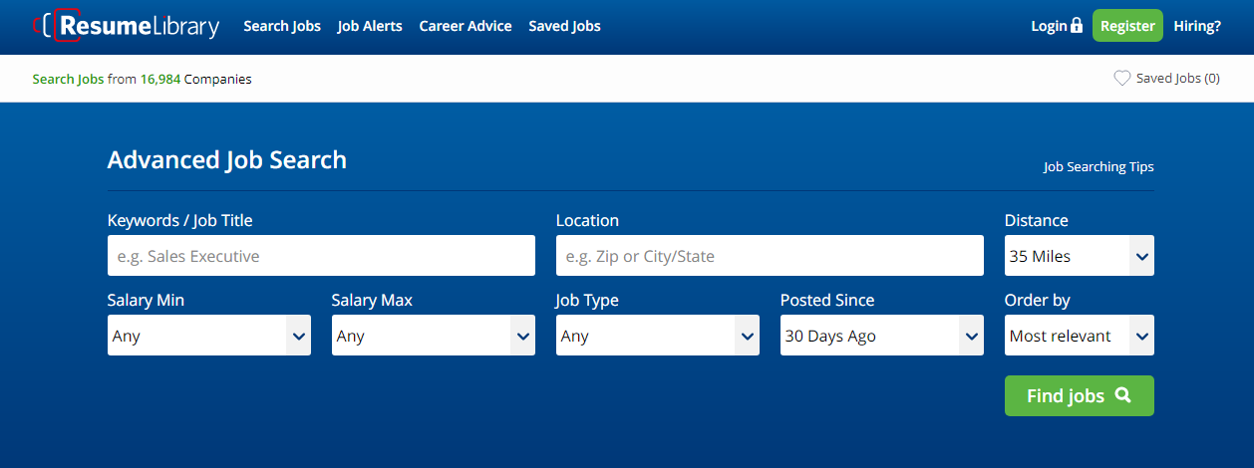Click the Login padlock icon
This screenshot has width=1254, height=468.
click(x=1076, y=26)
